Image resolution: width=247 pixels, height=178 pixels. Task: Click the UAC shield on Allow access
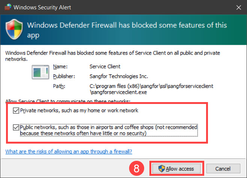pyautogui.click(x=161, y=169)
